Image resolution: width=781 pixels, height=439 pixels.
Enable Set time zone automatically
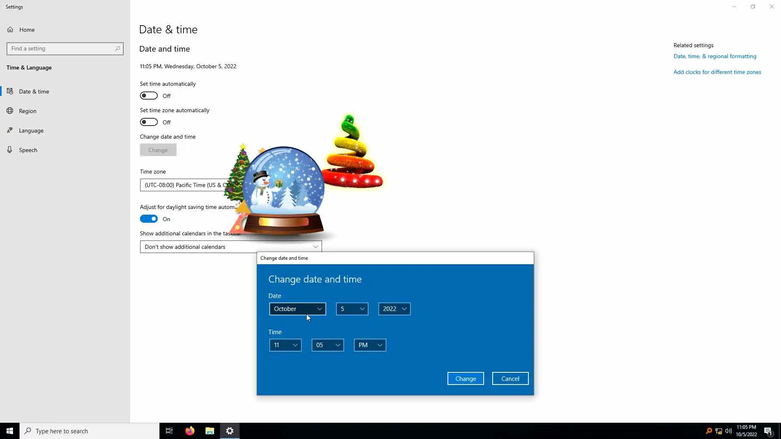pyautogui.click(x=149, y=122)
